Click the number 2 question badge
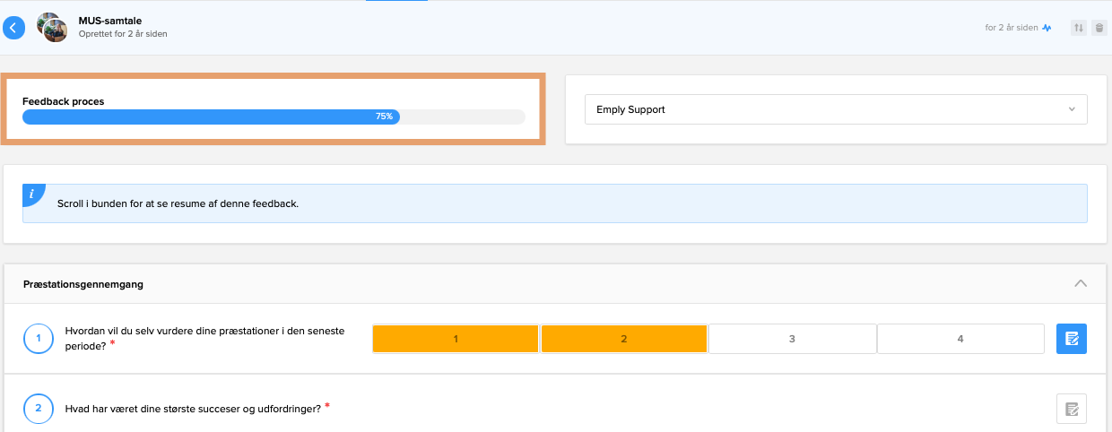This screenshot has height=432, width=1112. tap(39, 409)
